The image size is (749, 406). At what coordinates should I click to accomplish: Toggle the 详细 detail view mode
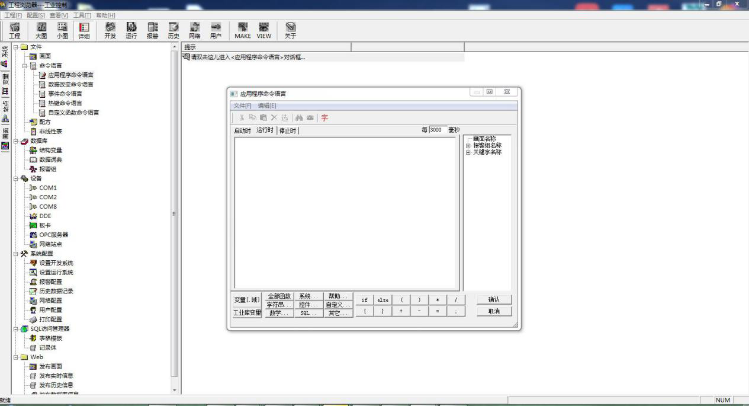point(84,30)
